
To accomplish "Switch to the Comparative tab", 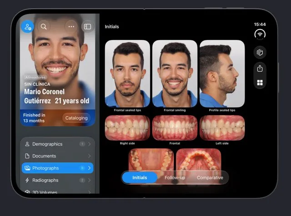I will (210, 177).
